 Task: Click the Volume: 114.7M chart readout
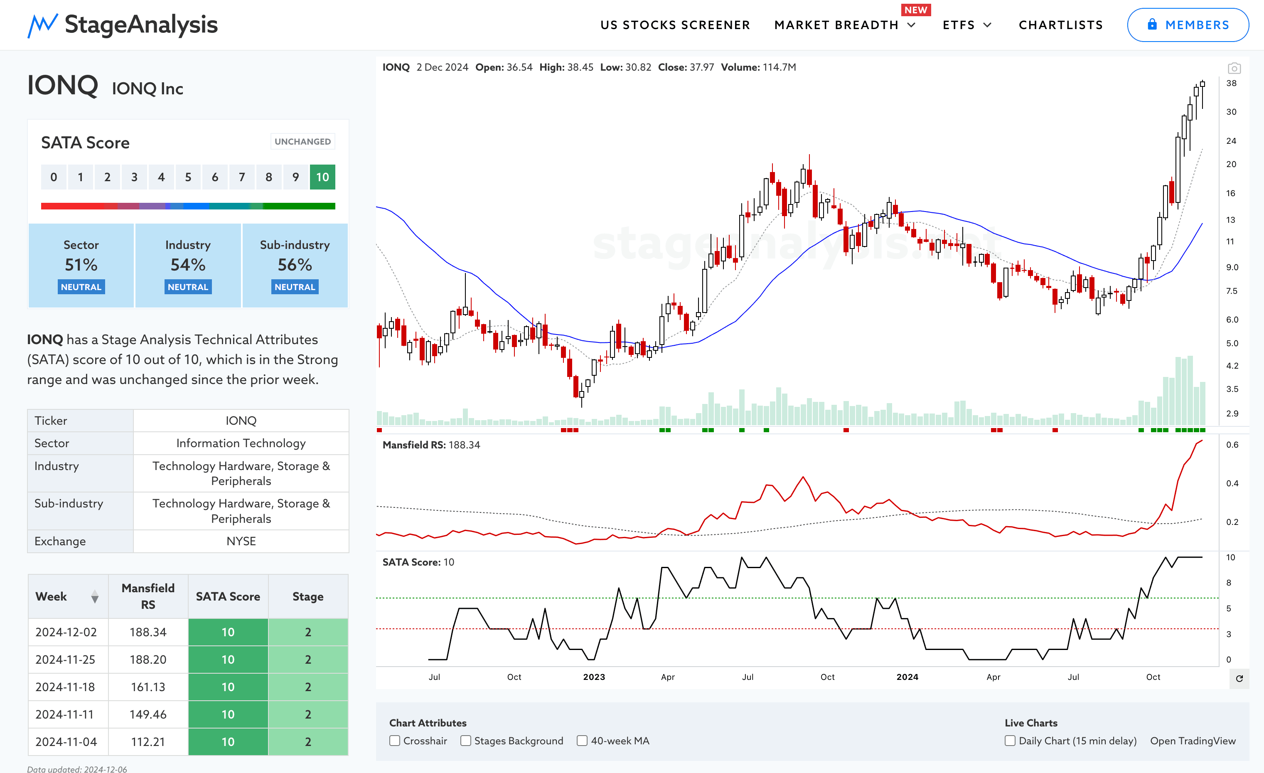(758, 67)
